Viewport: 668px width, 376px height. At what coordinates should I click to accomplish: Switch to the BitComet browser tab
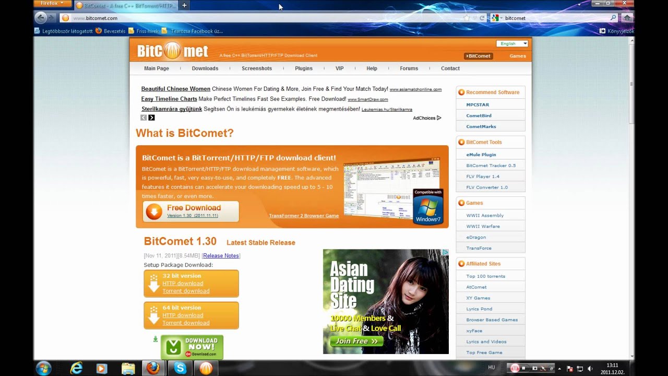(x=125, y=5)
